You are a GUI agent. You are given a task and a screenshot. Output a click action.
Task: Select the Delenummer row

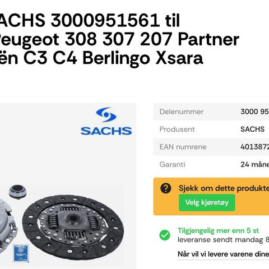tap(211, 112)
